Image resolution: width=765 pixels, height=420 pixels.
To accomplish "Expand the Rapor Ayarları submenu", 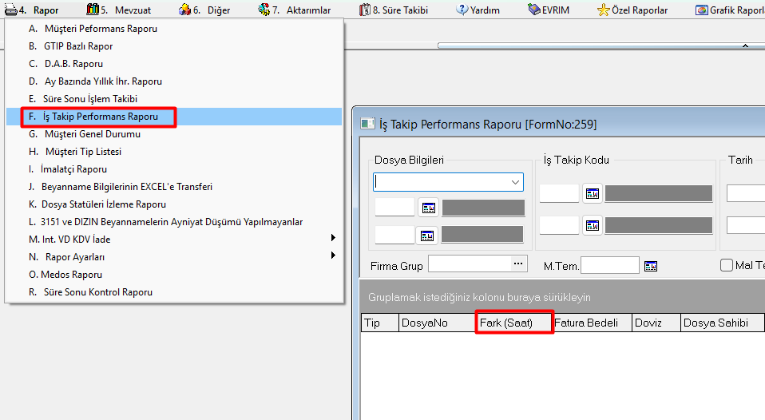I will pos(333,256).
